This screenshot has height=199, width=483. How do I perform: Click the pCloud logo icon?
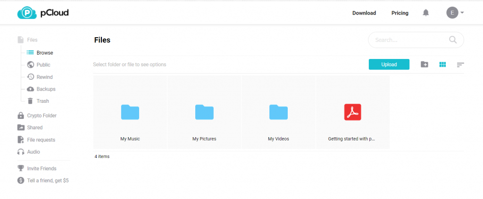[27, 13]
